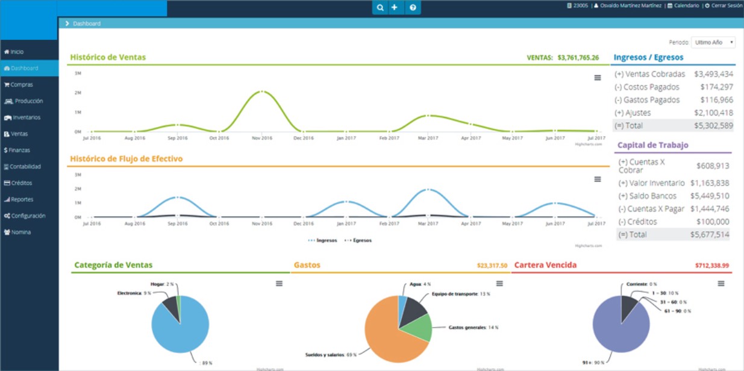The height and width of the screenshot is (371, 744).
Task: Go to Compras in the sidebar
Action: pos(21,85)
